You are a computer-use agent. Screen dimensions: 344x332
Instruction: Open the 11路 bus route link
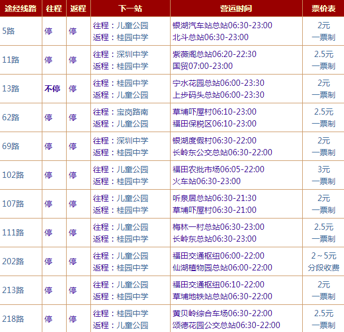click(x=11, y=60)
